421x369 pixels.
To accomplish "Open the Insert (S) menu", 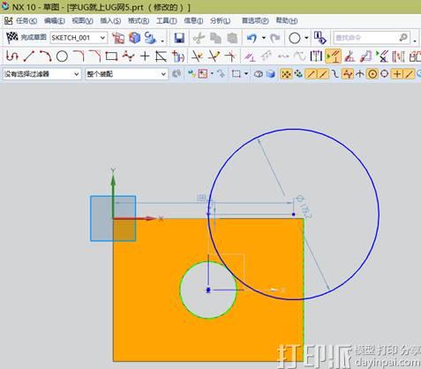I will [x=110, y=20].
